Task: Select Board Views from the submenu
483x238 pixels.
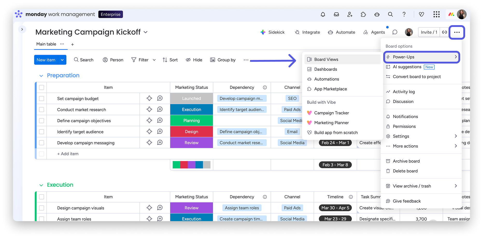Action: pos(343,59)
